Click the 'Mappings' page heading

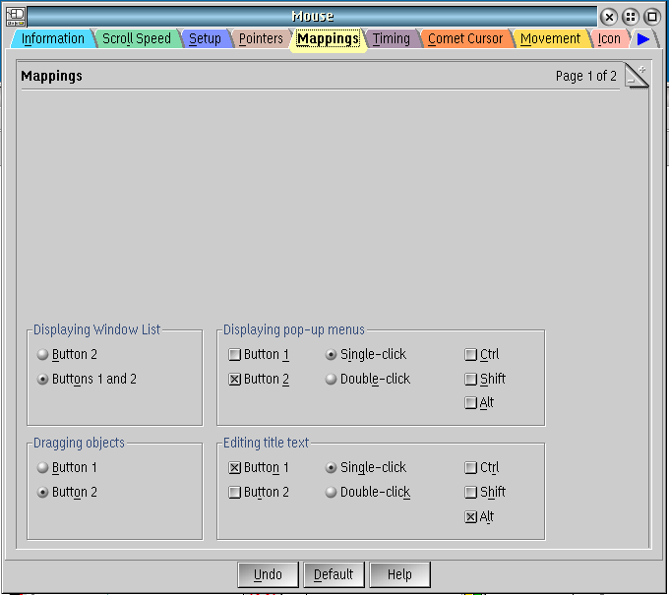[x=51, y=76]
